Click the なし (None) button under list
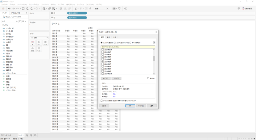 116,78
